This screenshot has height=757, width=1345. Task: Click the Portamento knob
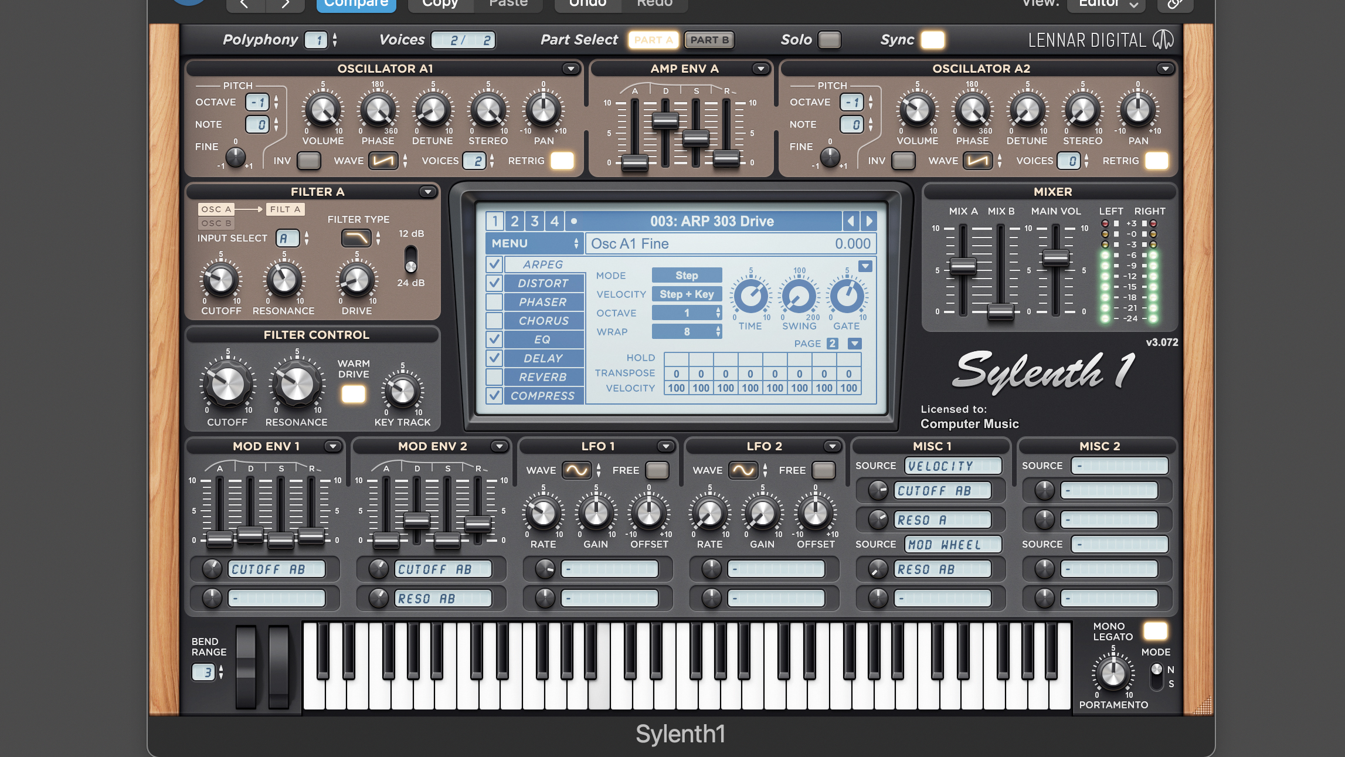point(1113,674)
